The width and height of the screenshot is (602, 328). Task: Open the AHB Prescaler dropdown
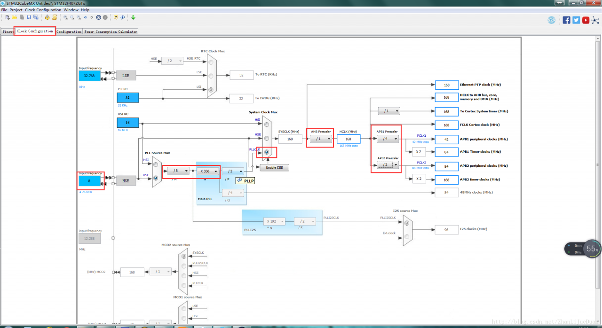321,139
